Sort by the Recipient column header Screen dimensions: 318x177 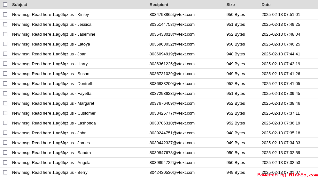click(x=159, y=5)
